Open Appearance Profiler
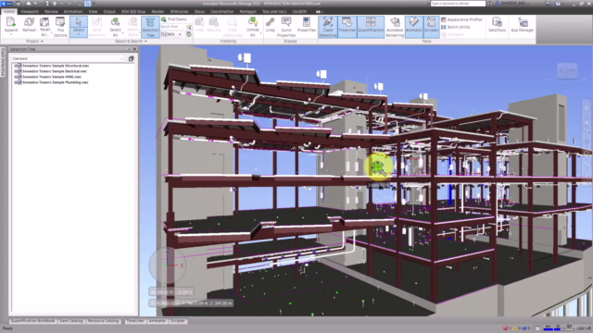The image size is (593, 333). [461, 19]
